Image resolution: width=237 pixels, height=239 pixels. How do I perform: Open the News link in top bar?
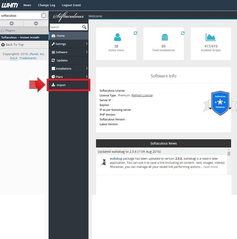click(x=27, y=5)
